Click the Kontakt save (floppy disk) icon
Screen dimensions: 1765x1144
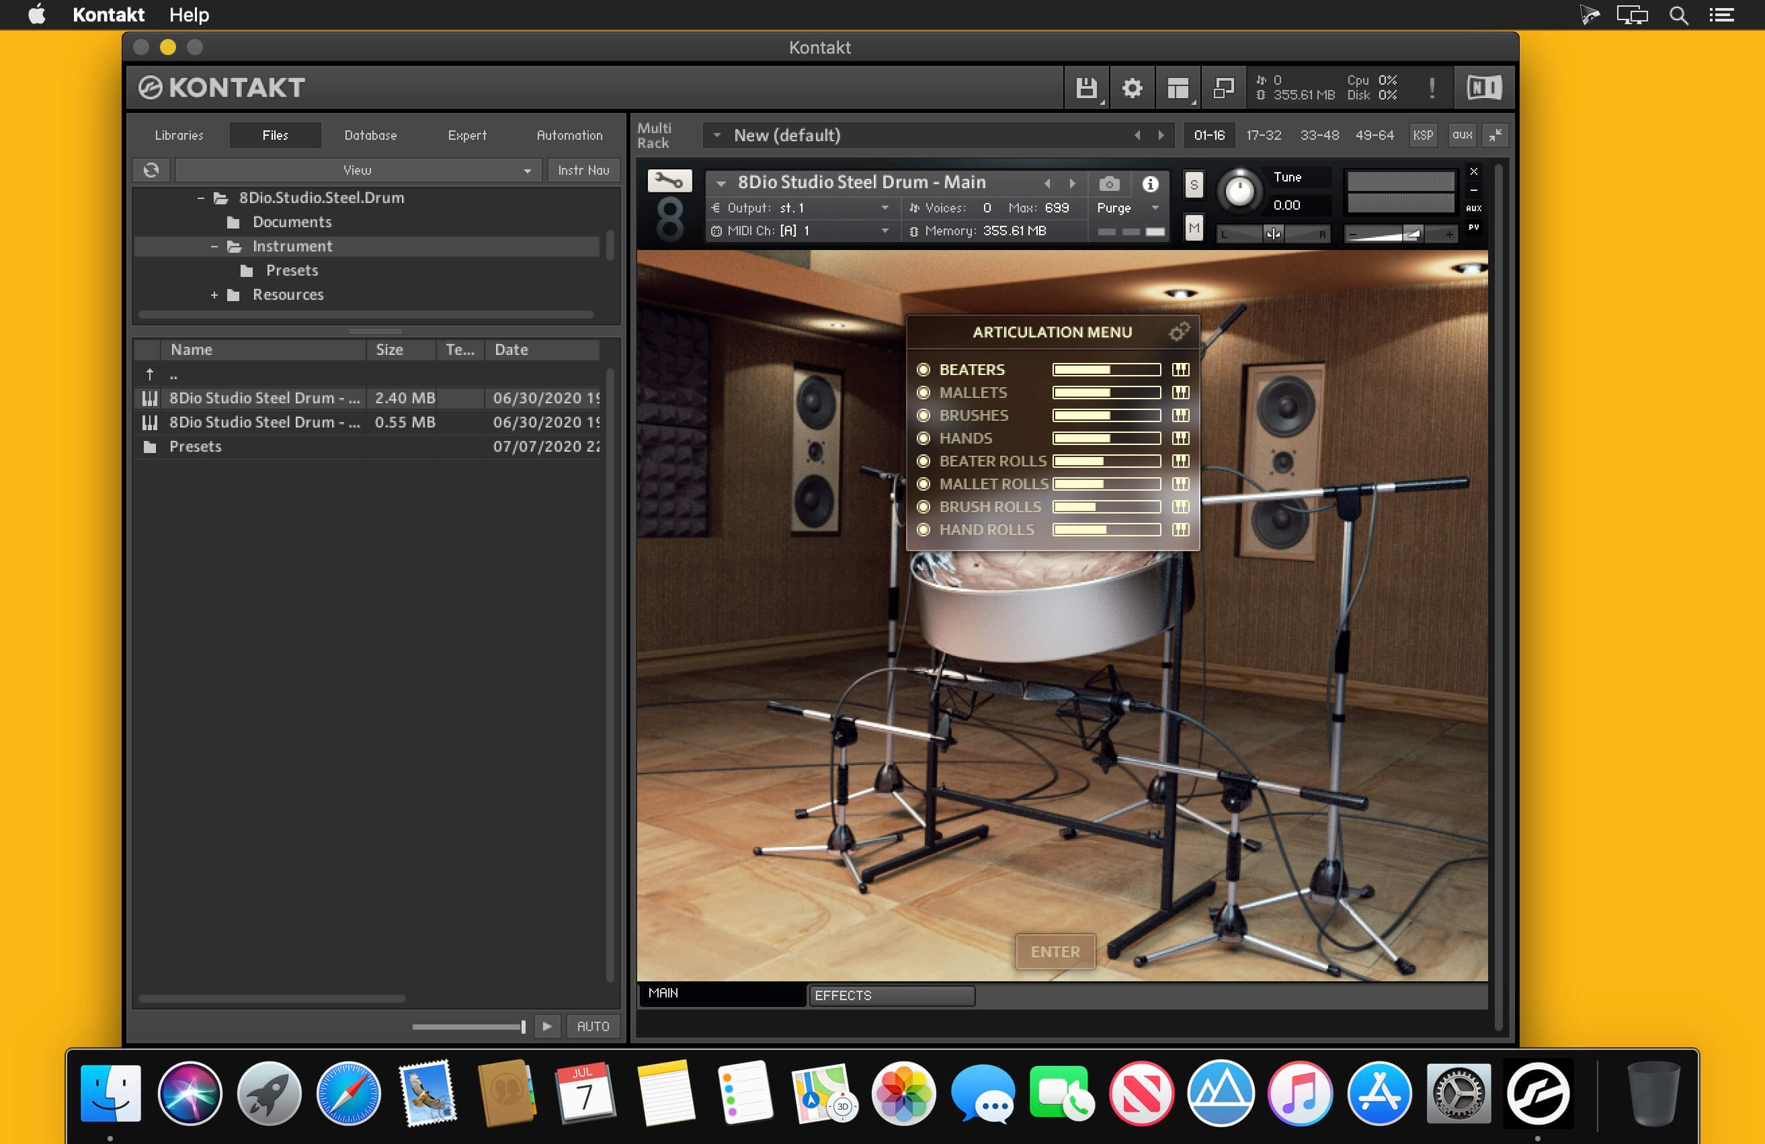[1086, 88]
